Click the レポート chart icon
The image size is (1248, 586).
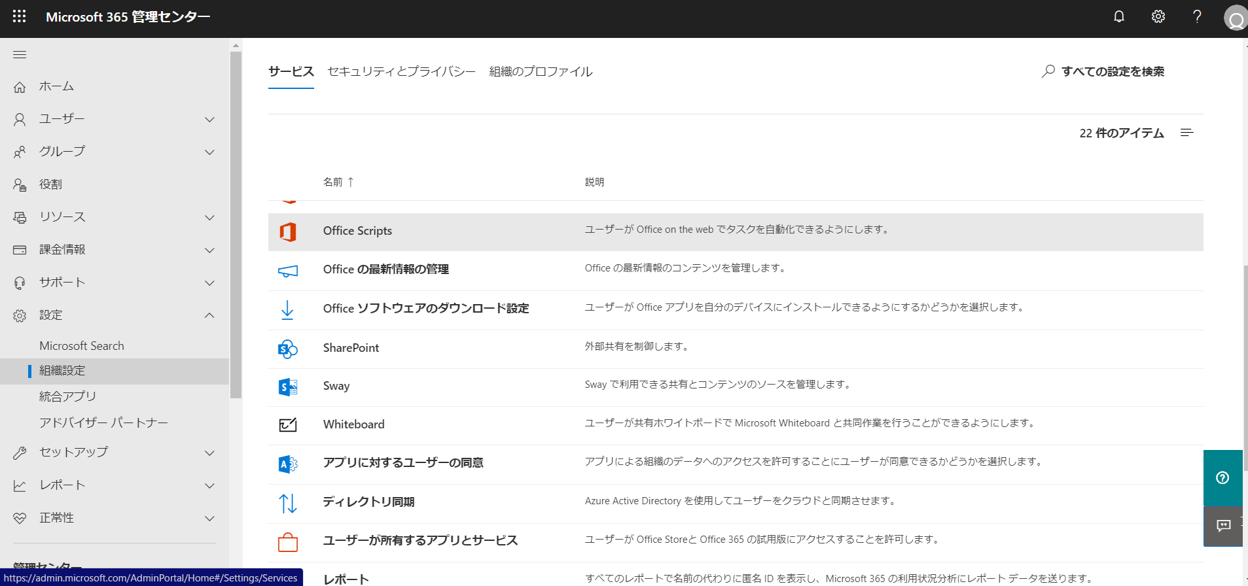pyautogui.click(x=20, y=485)
